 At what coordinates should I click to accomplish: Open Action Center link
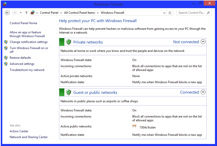coord(19,131)
